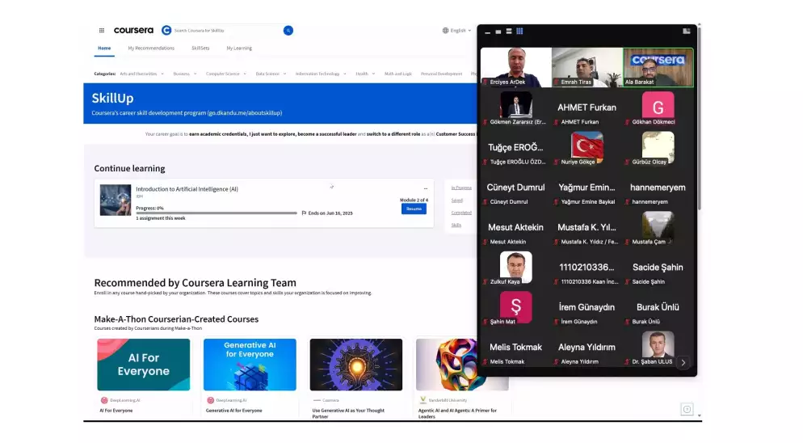
Task: Expand Arts and Humanities category
Action: pos(142,74)
